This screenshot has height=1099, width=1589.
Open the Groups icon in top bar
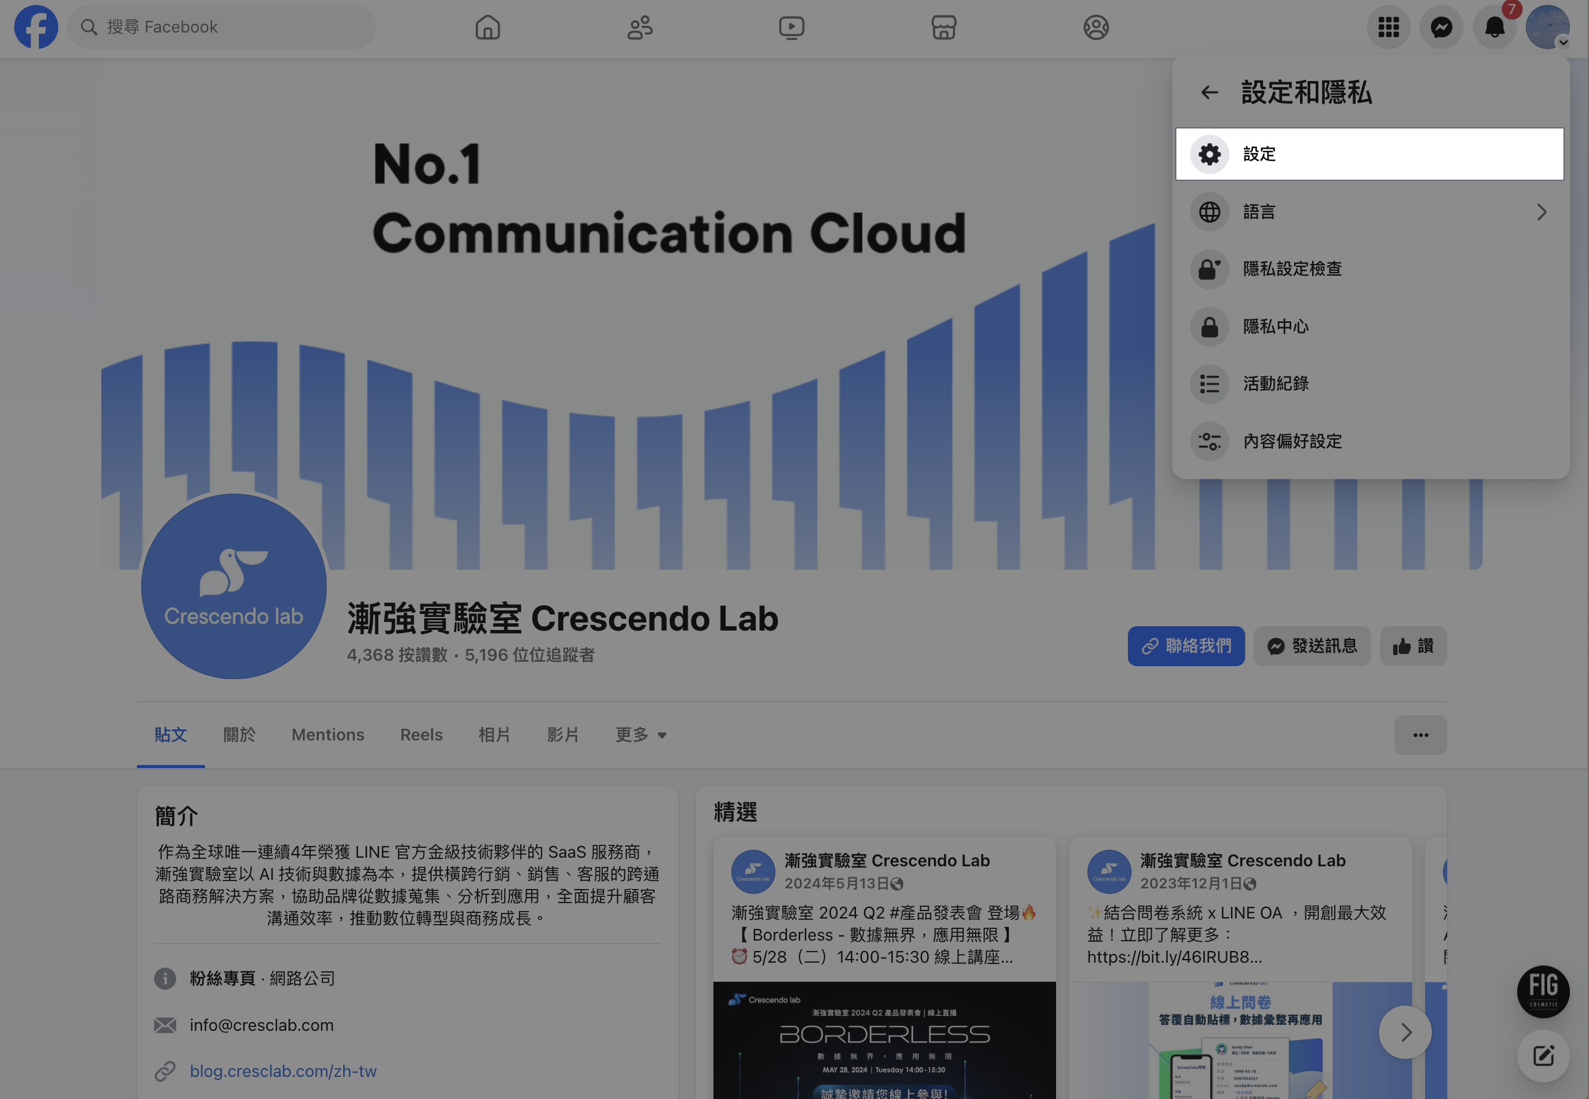[1096, 28]
